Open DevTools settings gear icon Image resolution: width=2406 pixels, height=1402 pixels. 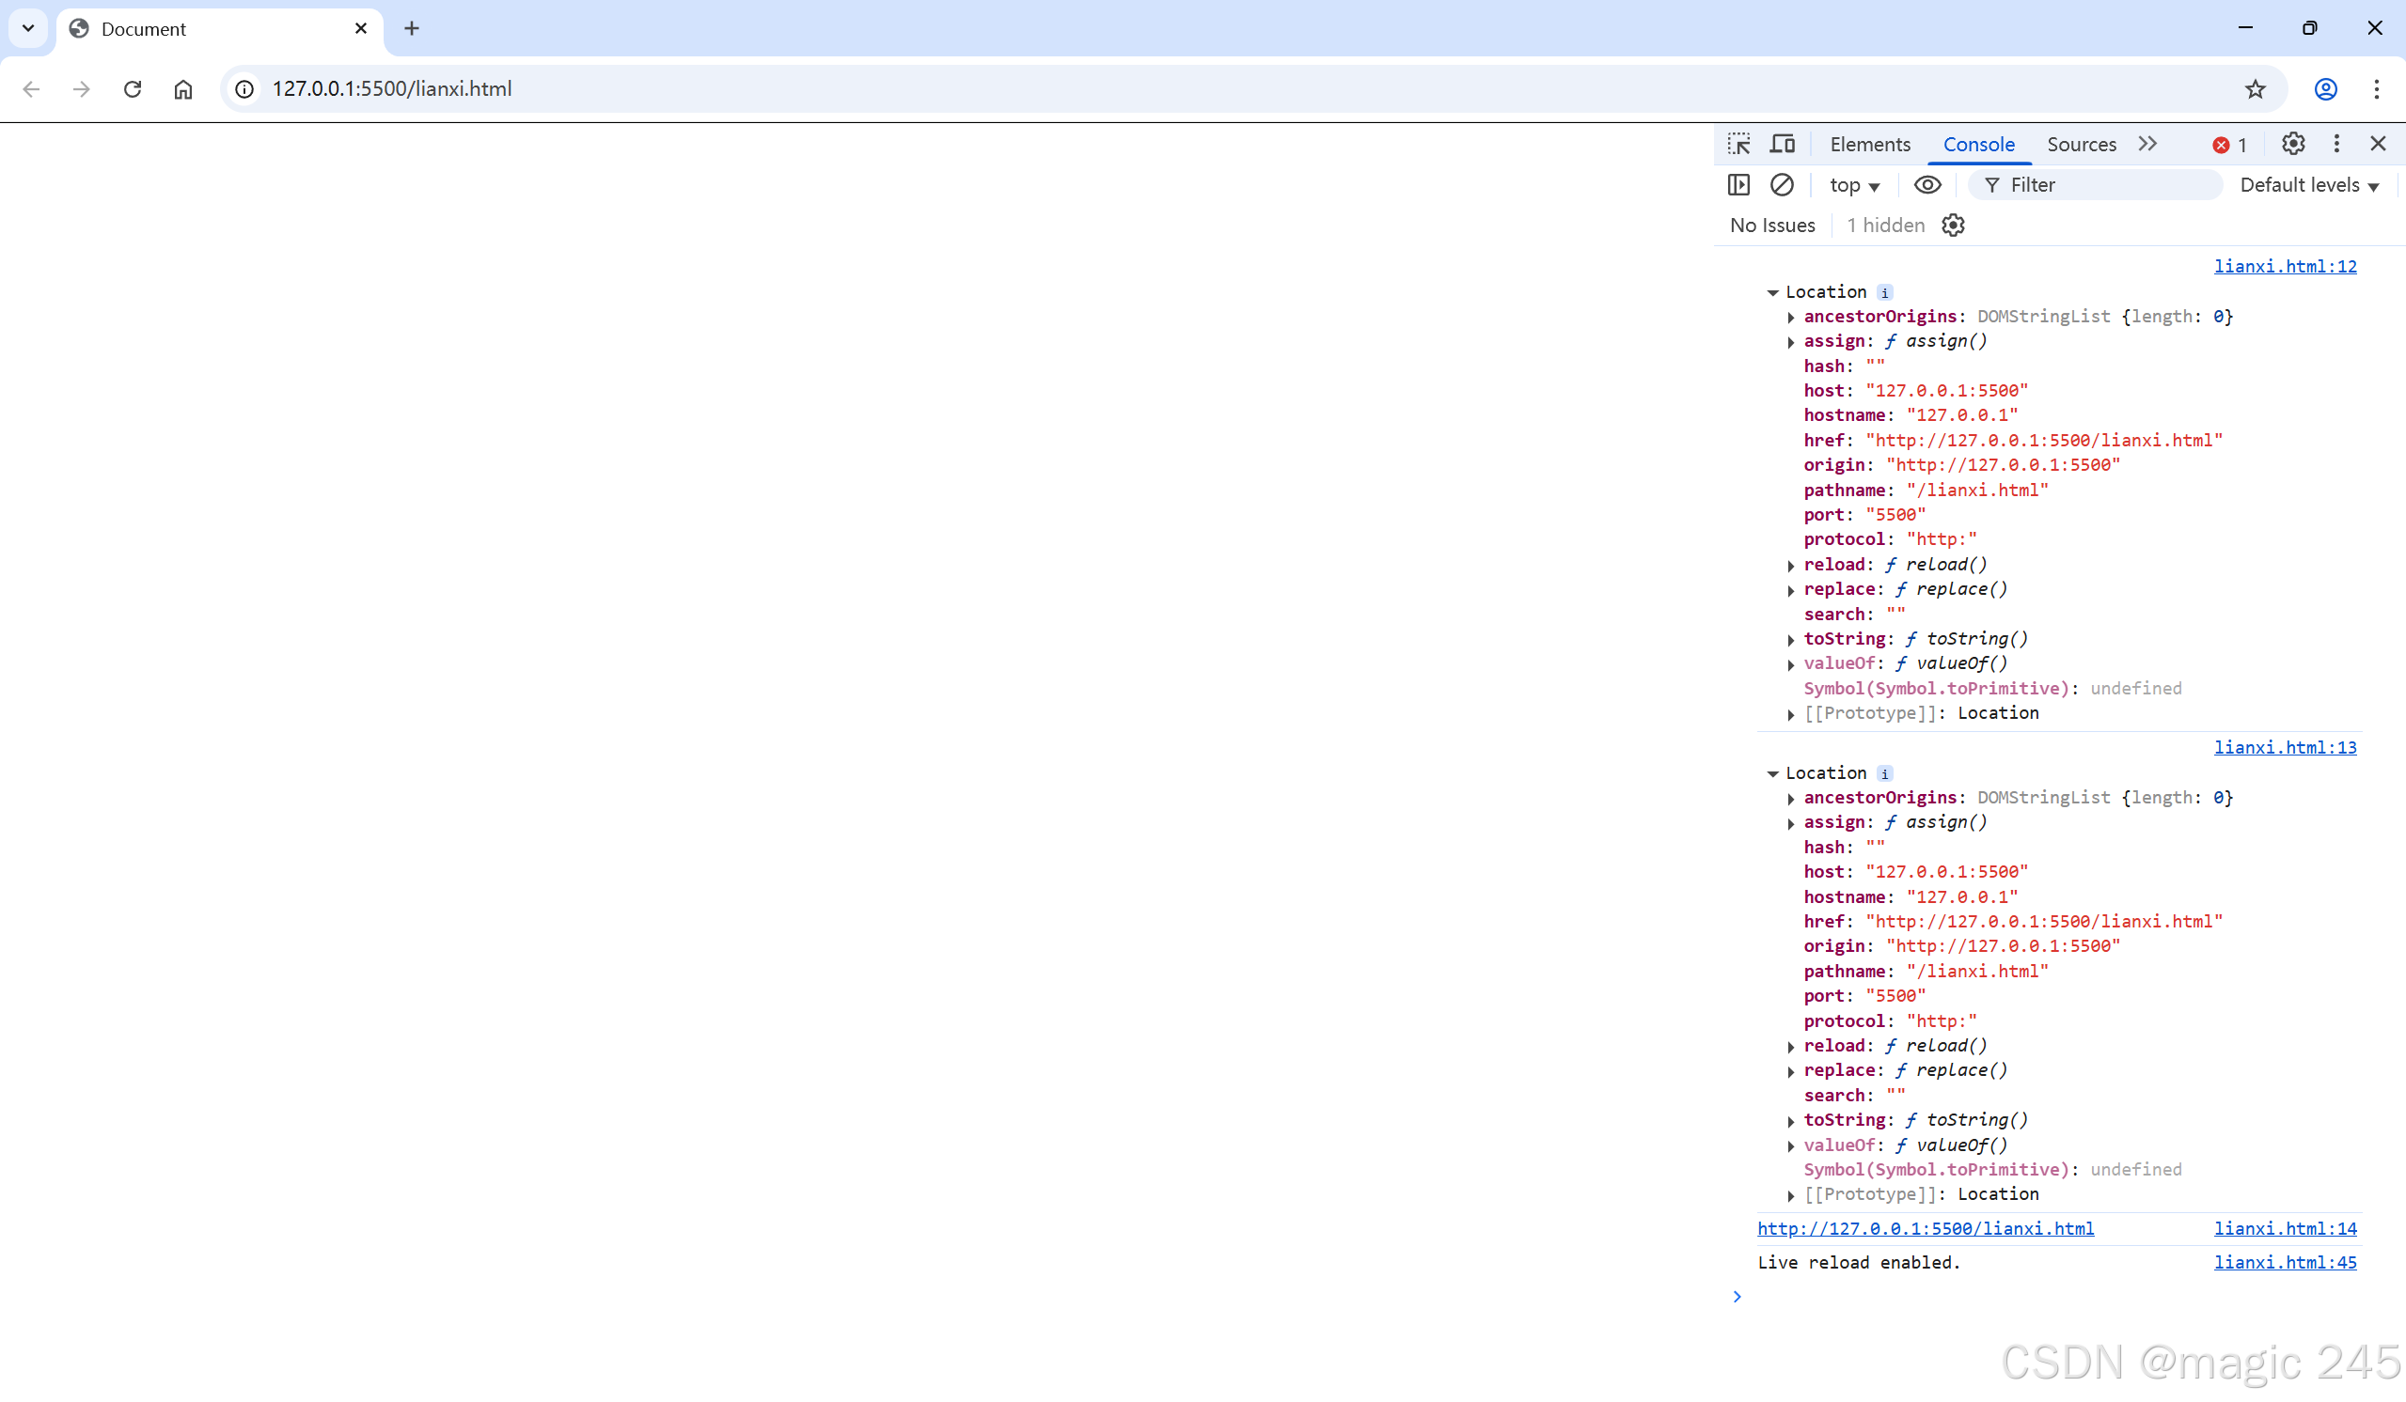(2293, 144)
